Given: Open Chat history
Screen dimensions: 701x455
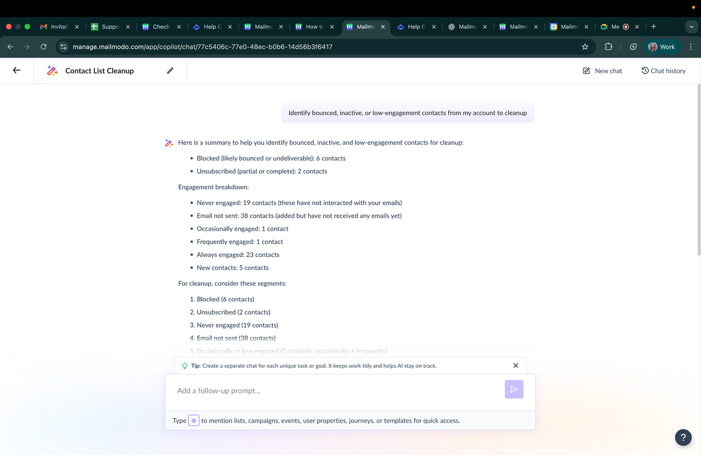Looking at the screenshot, I should pyautogui.click(x=663, y=71).
